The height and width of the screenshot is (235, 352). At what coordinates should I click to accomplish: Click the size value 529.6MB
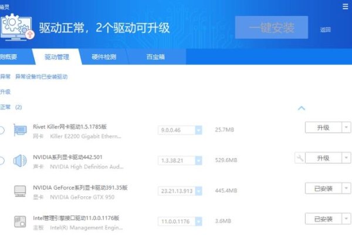(x=226, y=160)
